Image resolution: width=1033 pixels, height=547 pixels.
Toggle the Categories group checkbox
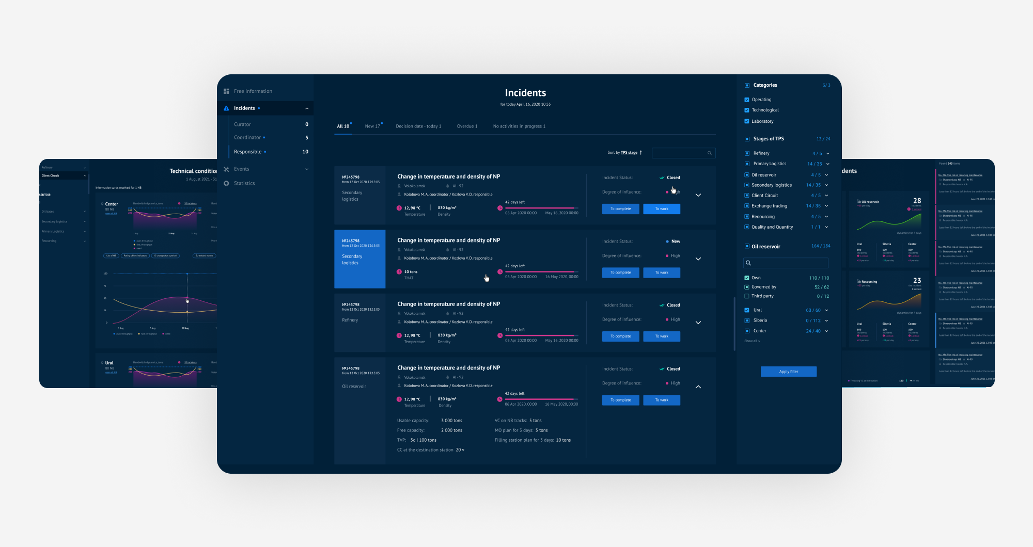point(747,86)
